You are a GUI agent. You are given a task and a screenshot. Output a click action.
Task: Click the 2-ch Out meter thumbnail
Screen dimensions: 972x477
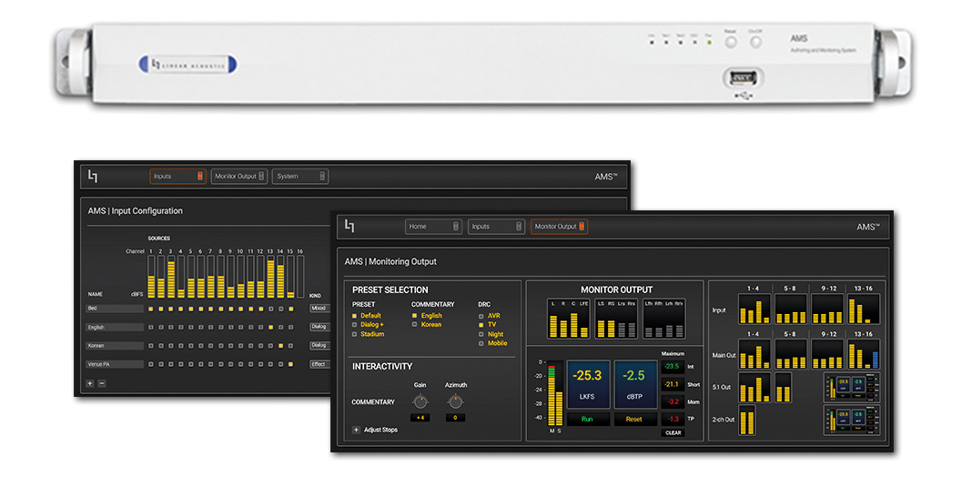[x=747, y=421]
